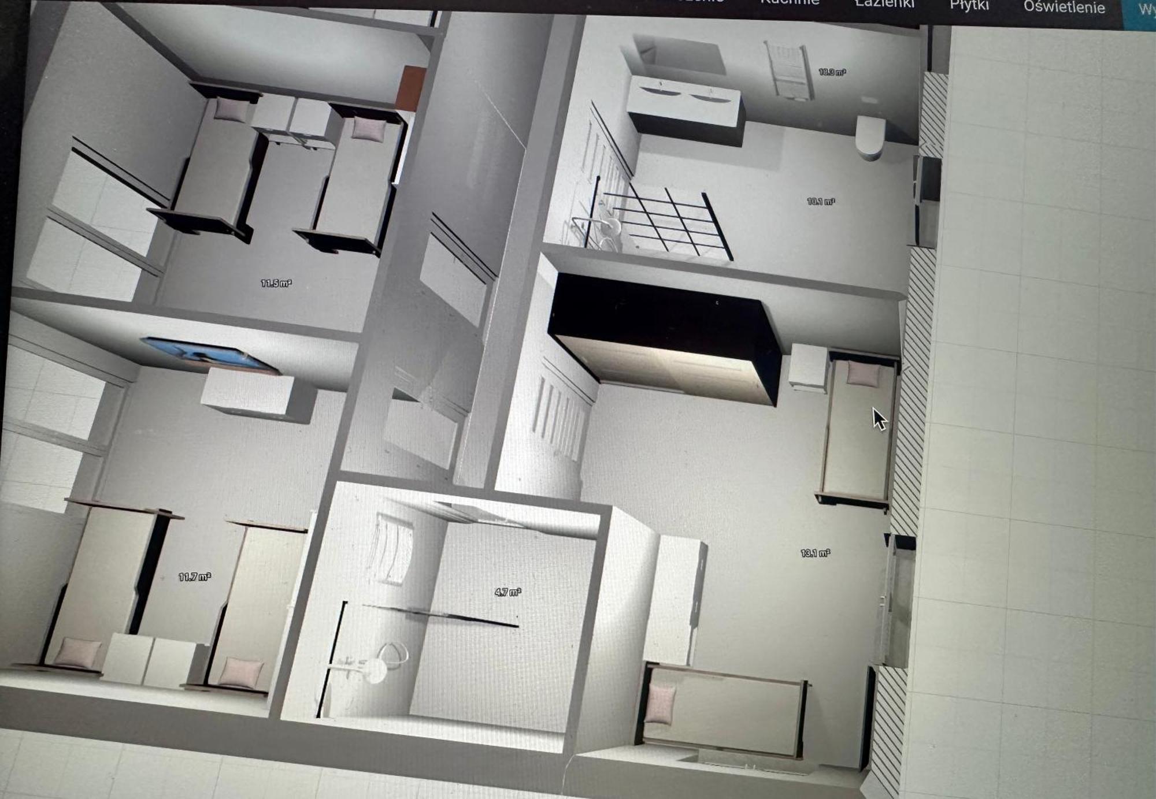Select the 11.7 m² room label

pos(194,577)
